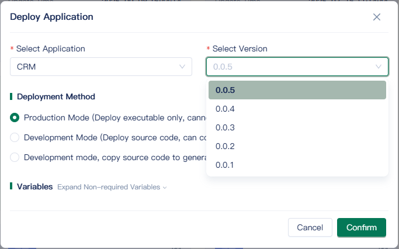
Task: Close the Deploy Application dialog
Action: (x=377, y=17)
